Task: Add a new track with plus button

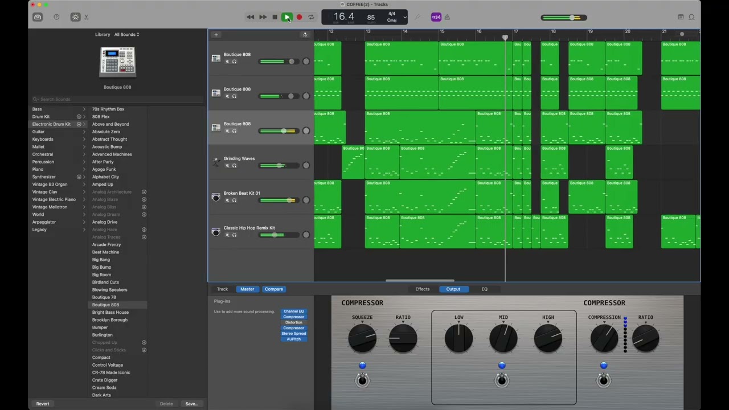Action: coord(216,35)
